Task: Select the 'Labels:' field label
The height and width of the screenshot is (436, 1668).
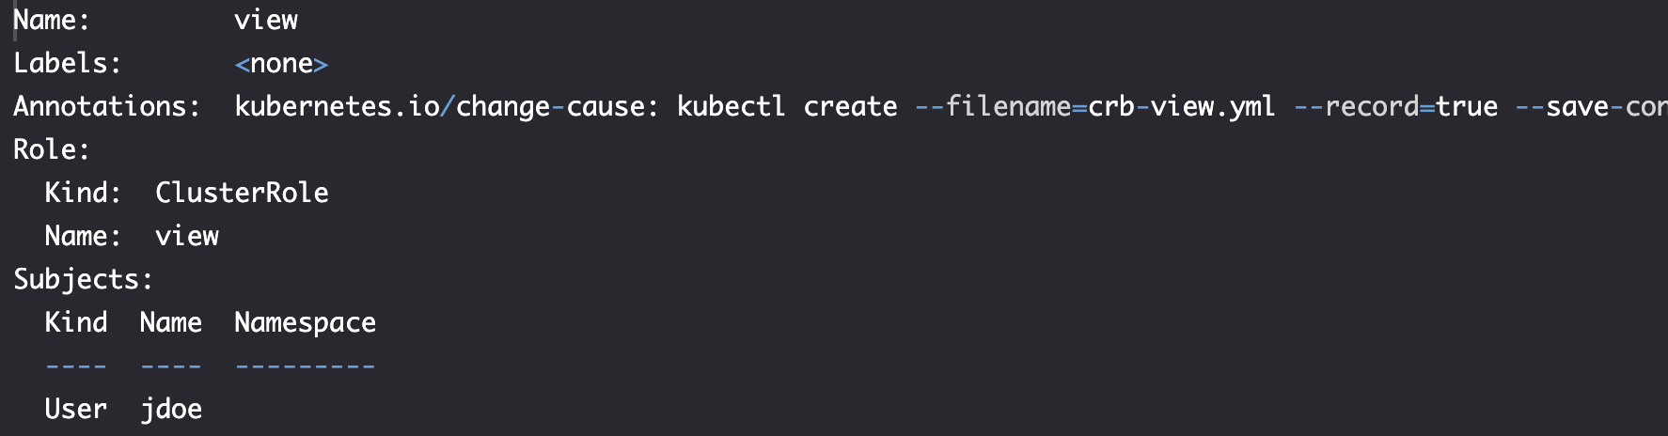Action: click(68, 63)
